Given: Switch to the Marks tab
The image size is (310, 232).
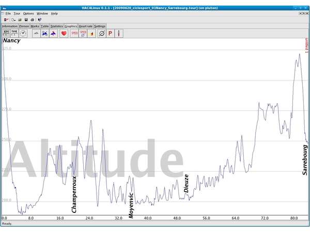Looking at the screenshot, I should pos(35,26).
